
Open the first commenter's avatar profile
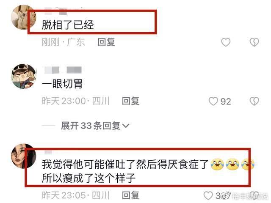pos(24,17)
